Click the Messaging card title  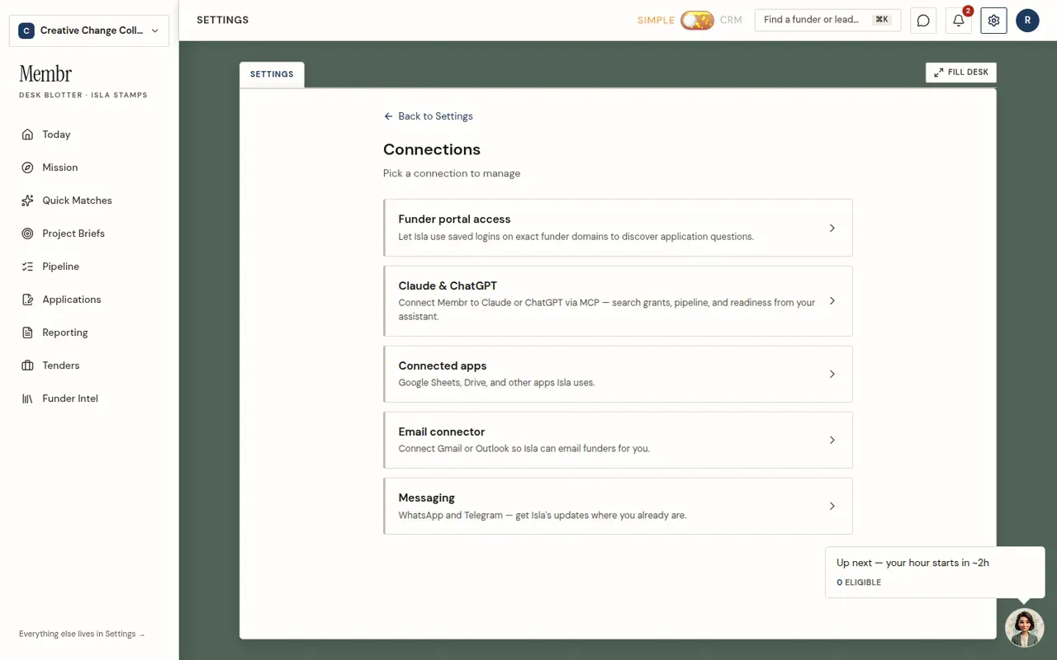click(426, 498)
